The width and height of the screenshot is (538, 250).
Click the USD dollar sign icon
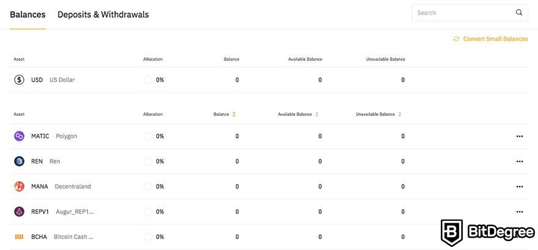click(19, 80)
